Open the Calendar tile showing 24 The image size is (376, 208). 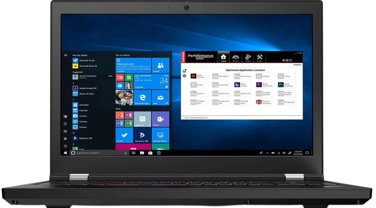[x=151, y=81]
